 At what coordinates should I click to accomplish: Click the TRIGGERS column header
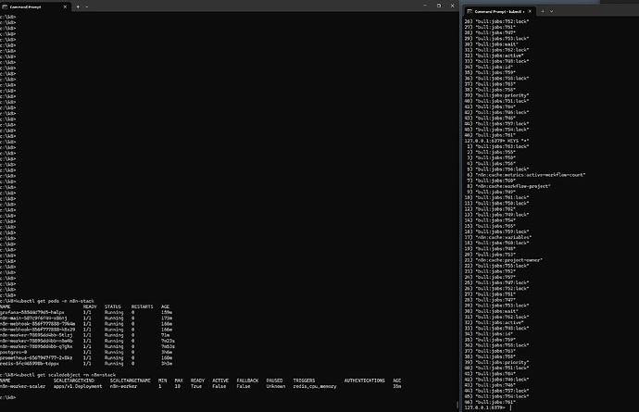304,381
